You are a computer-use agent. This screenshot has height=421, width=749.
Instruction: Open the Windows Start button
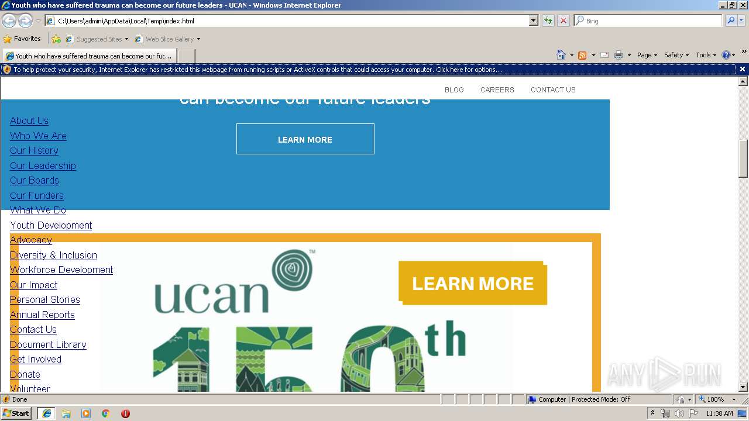[16, 413]
